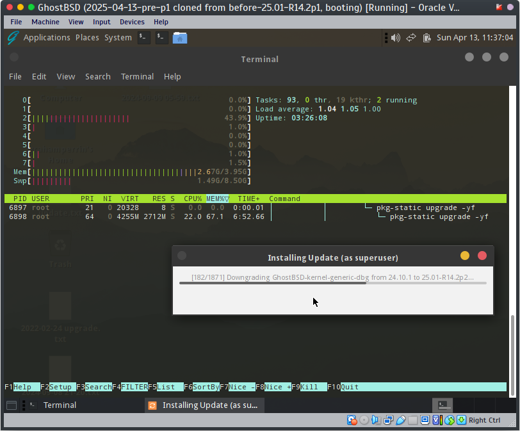Screen dimensions: 520x431
Task: Select process row PID 6898
Action: tap(256, 216)
